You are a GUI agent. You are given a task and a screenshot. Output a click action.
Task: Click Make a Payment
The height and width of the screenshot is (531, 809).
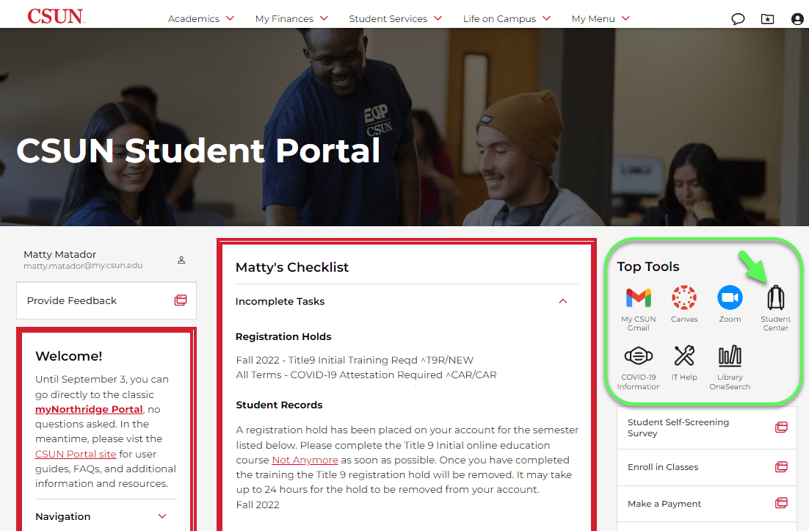tap(706, 504)
